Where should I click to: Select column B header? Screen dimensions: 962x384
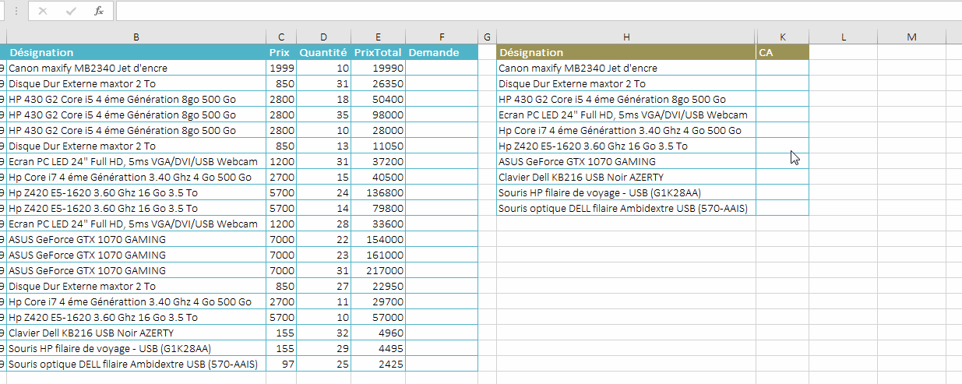coord(136,37)
